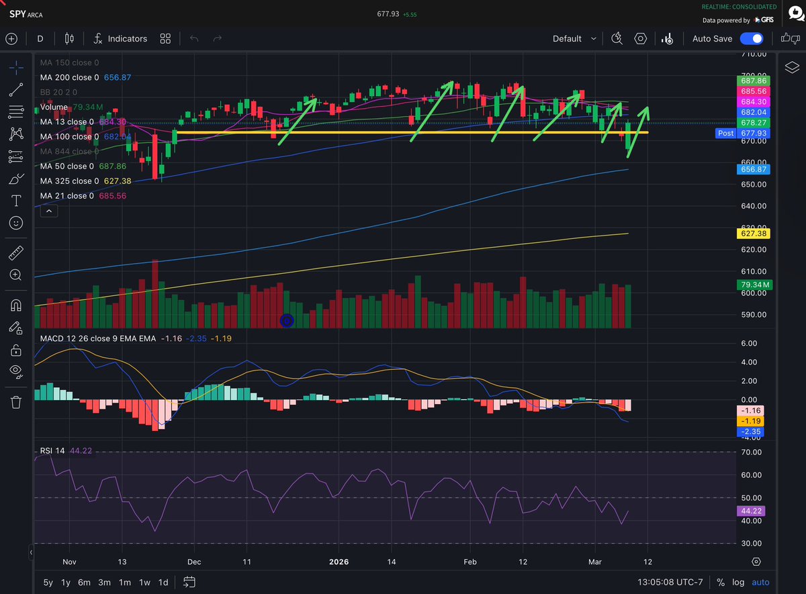Select the trend line drawing tool
The width and height of the screenshot is (806, 594).
coord(17,89)
